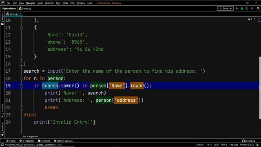Stop the running process icon
The width and height of the screenshot is (261, 147).
(252, 9)
